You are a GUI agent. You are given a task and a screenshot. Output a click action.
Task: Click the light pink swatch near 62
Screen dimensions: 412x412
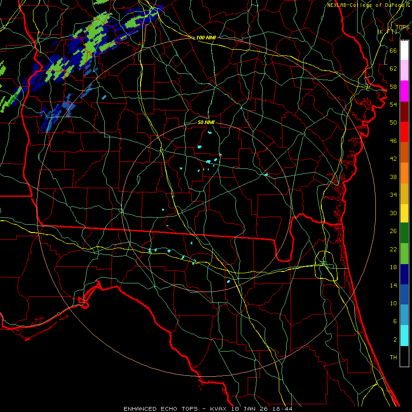[404, 70]
